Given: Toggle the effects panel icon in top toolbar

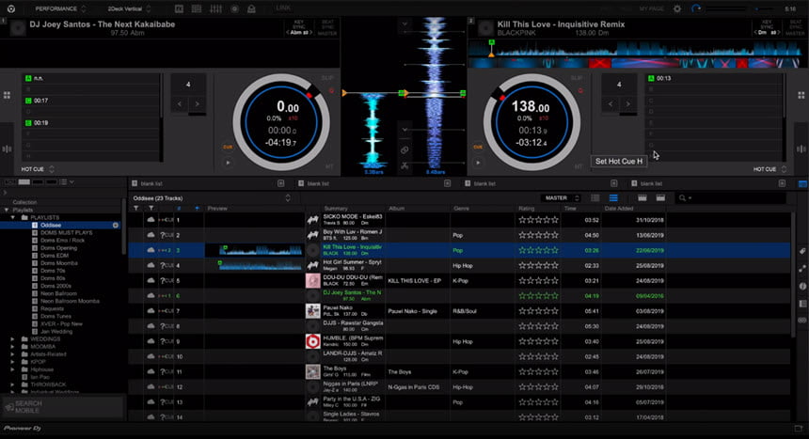Looking at the screenshot, I should click(179, 8).
